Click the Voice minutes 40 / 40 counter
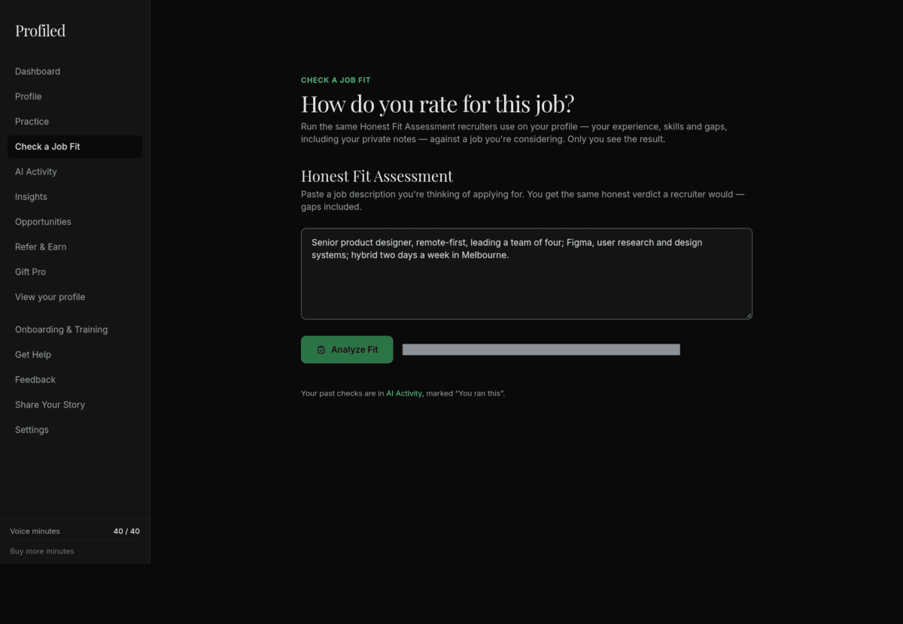This screenshot has width=903, height=624. tap(74, 531)
